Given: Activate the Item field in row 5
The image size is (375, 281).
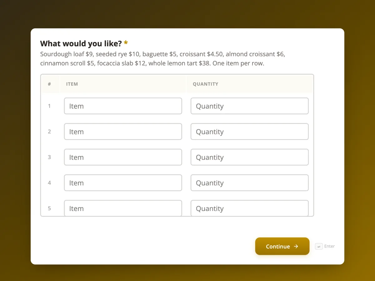Looking at the screenshot, I should [123, 208].
